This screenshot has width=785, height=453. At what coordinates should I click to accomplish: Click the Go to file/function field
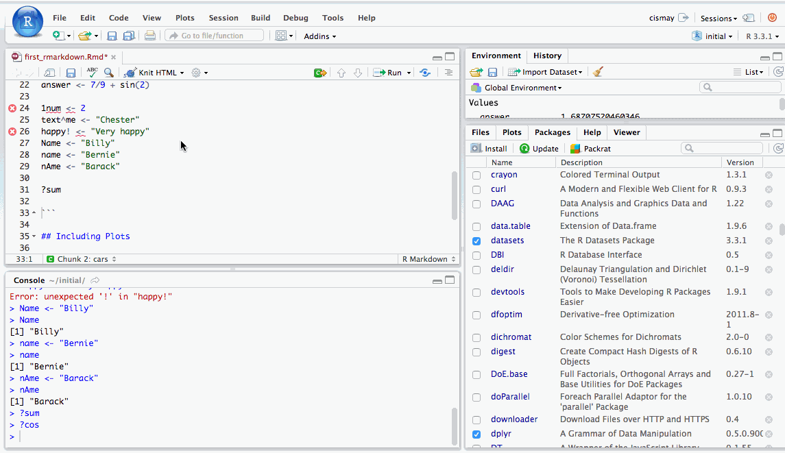point(214,36)
